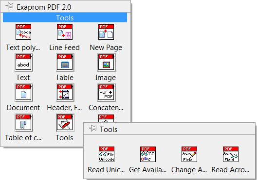The height and width of the screenshot is (180, 257).
Task: Choose the Line Feed PDF function
Action: point(65,32)
